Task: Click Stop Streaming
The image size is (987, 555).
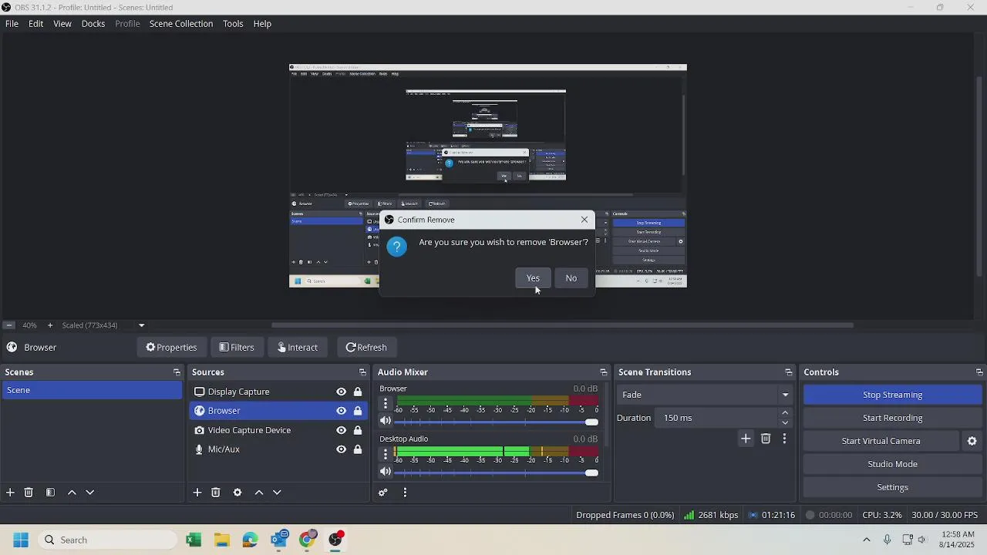Action: pos(892,395)
